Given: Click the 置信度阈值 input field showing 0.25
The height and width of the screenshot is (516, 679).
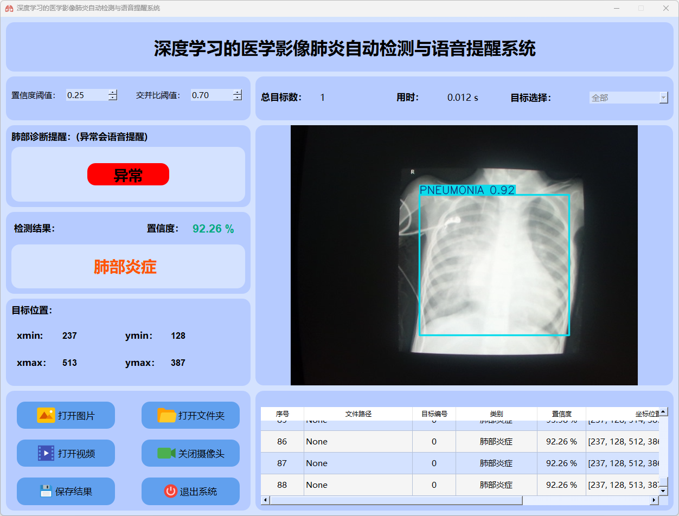Looking at the screenshot, I should tap(86, 95).
